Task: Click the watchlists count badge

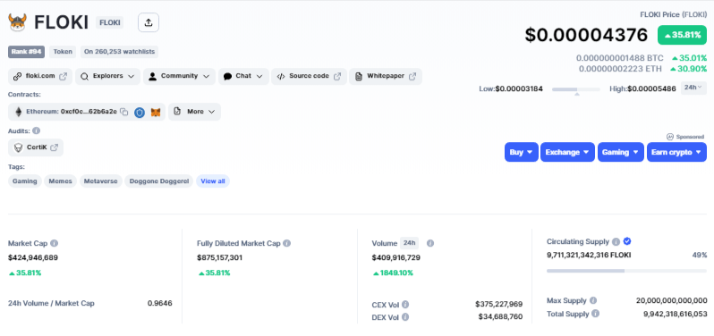Action: click(119, 52)
